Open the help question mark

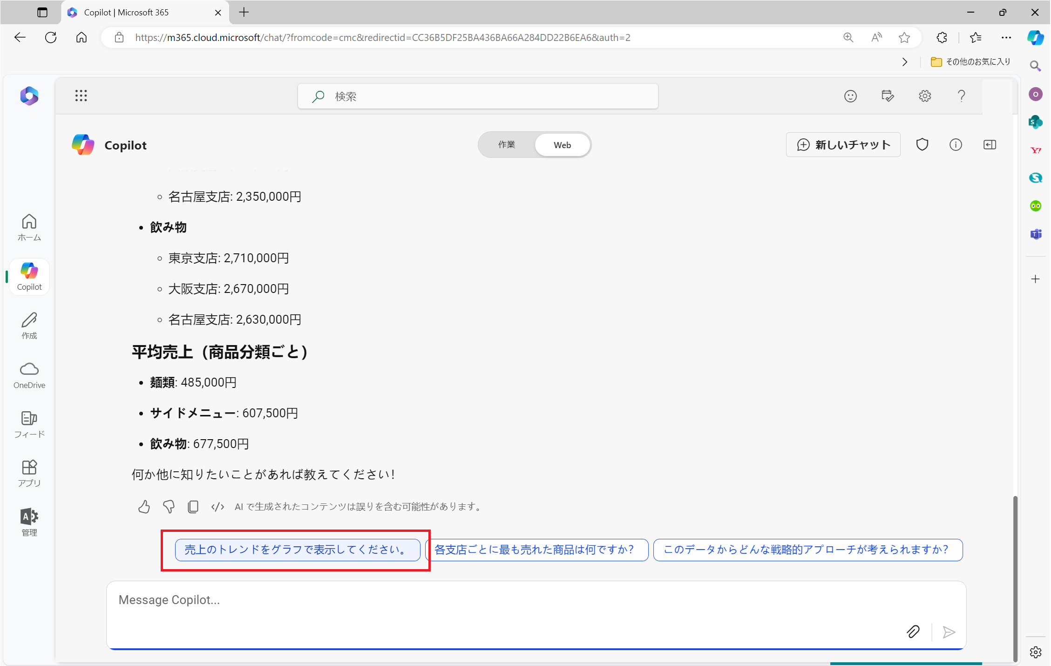(961, 96)
